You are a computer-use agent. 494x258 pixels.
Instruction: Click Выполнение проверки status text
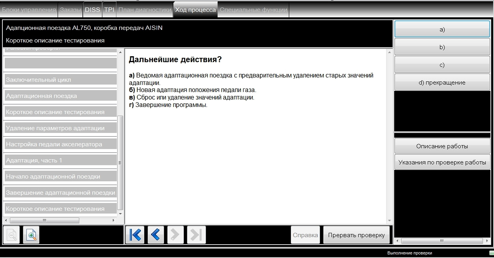point(410,253)
